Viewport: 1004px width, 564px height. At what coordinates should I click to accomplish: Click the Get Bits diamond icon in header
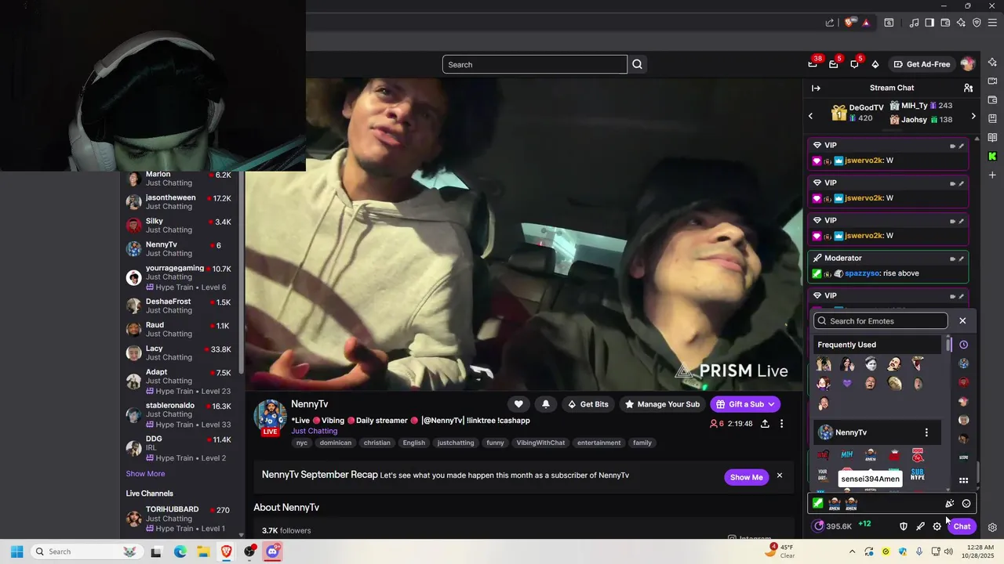coord(875,64)
